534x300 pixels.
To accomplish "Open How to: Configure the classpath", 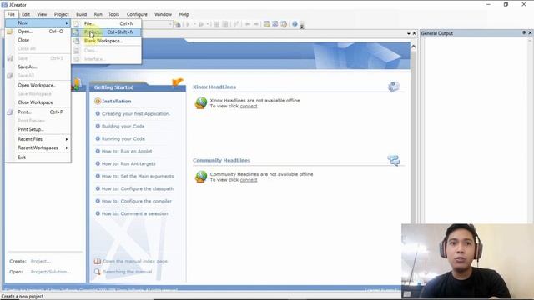I will (138, 189).
